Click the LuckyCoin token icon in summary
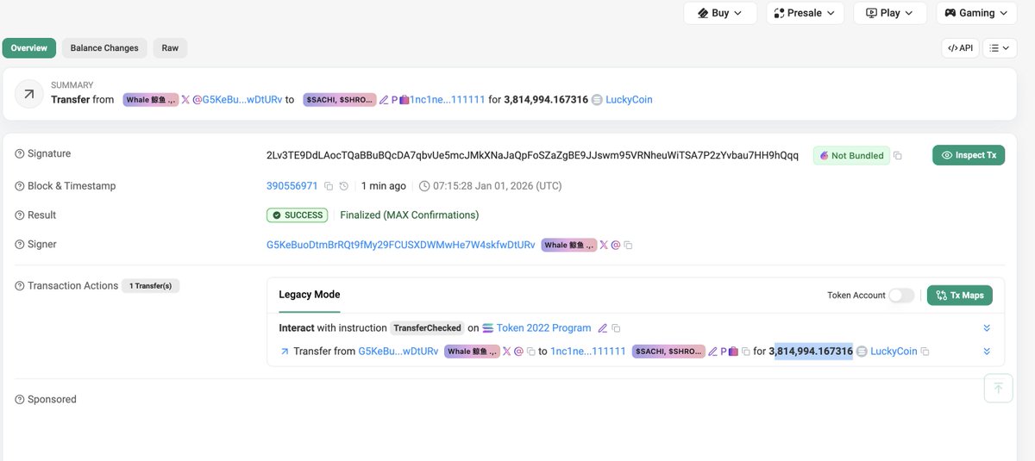The width and height of the screenshot is (1035, 461). coord(597,100)
